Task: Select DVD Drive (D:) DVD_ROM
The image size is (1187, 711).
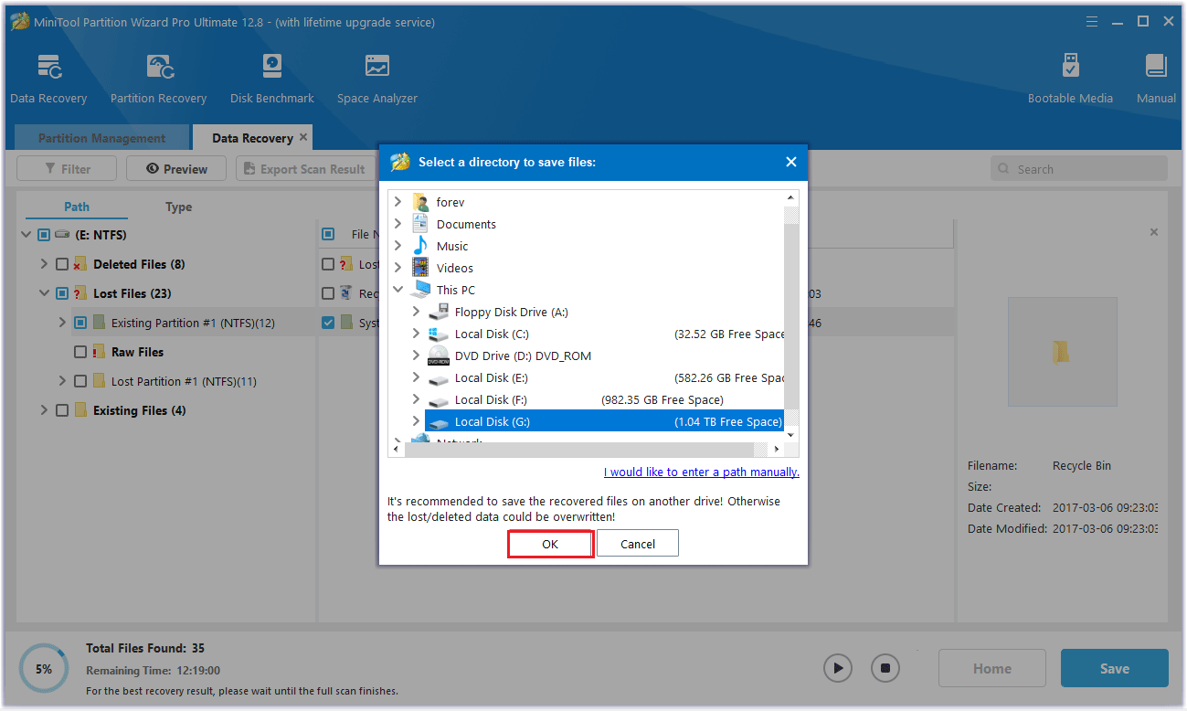Action: (x=523, y=355)
